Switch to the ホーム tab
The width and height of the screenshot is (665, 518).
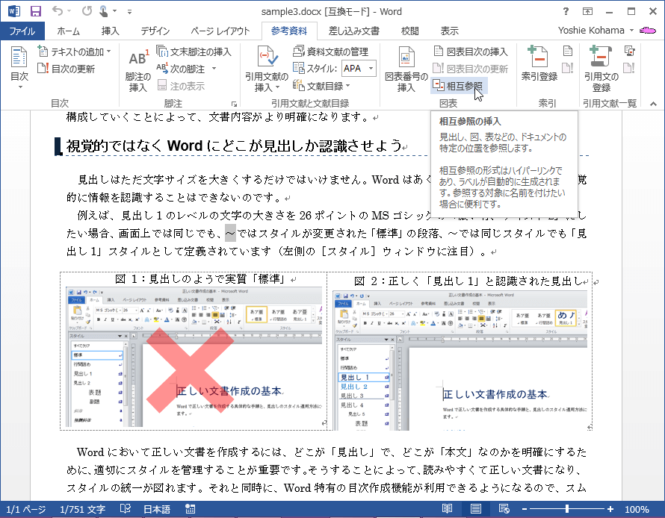pos(68,31)
